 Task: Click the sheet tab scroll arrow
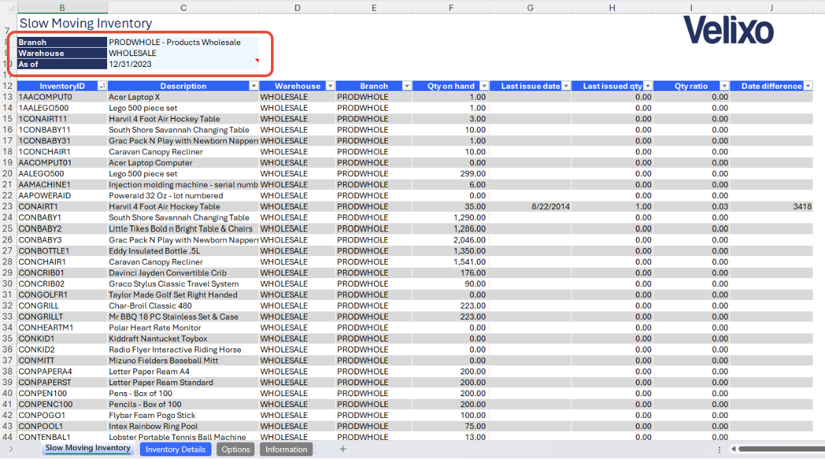click(11, 449)
